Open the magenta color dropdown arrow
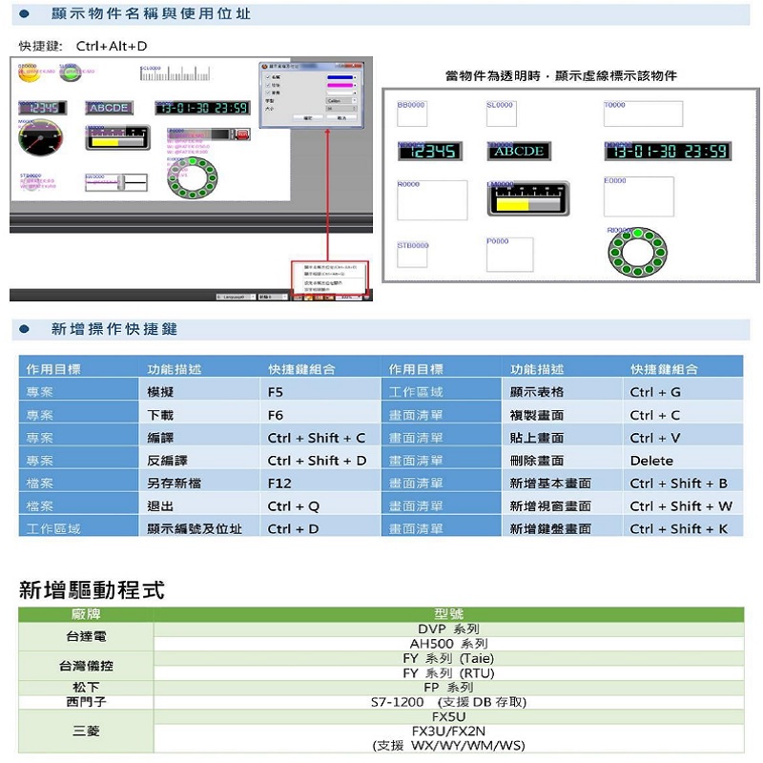The image size is (763, 763). click(355, 85)
